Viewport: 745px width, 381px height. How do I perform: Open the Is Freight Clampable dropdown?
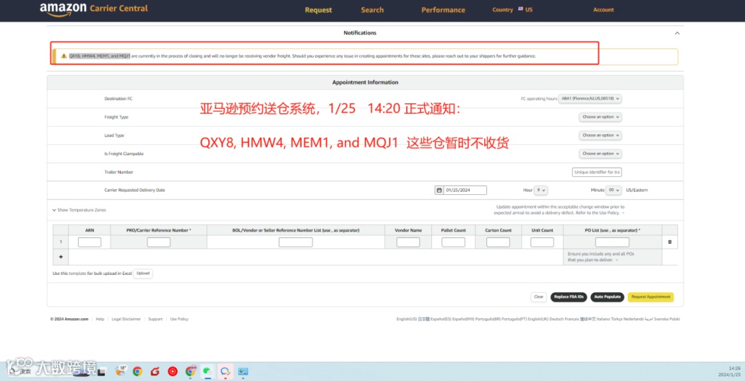[600, 154]
